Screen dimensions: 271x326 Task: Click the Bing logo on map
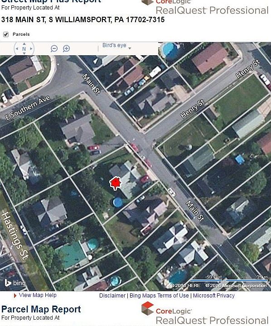point(15,283)
